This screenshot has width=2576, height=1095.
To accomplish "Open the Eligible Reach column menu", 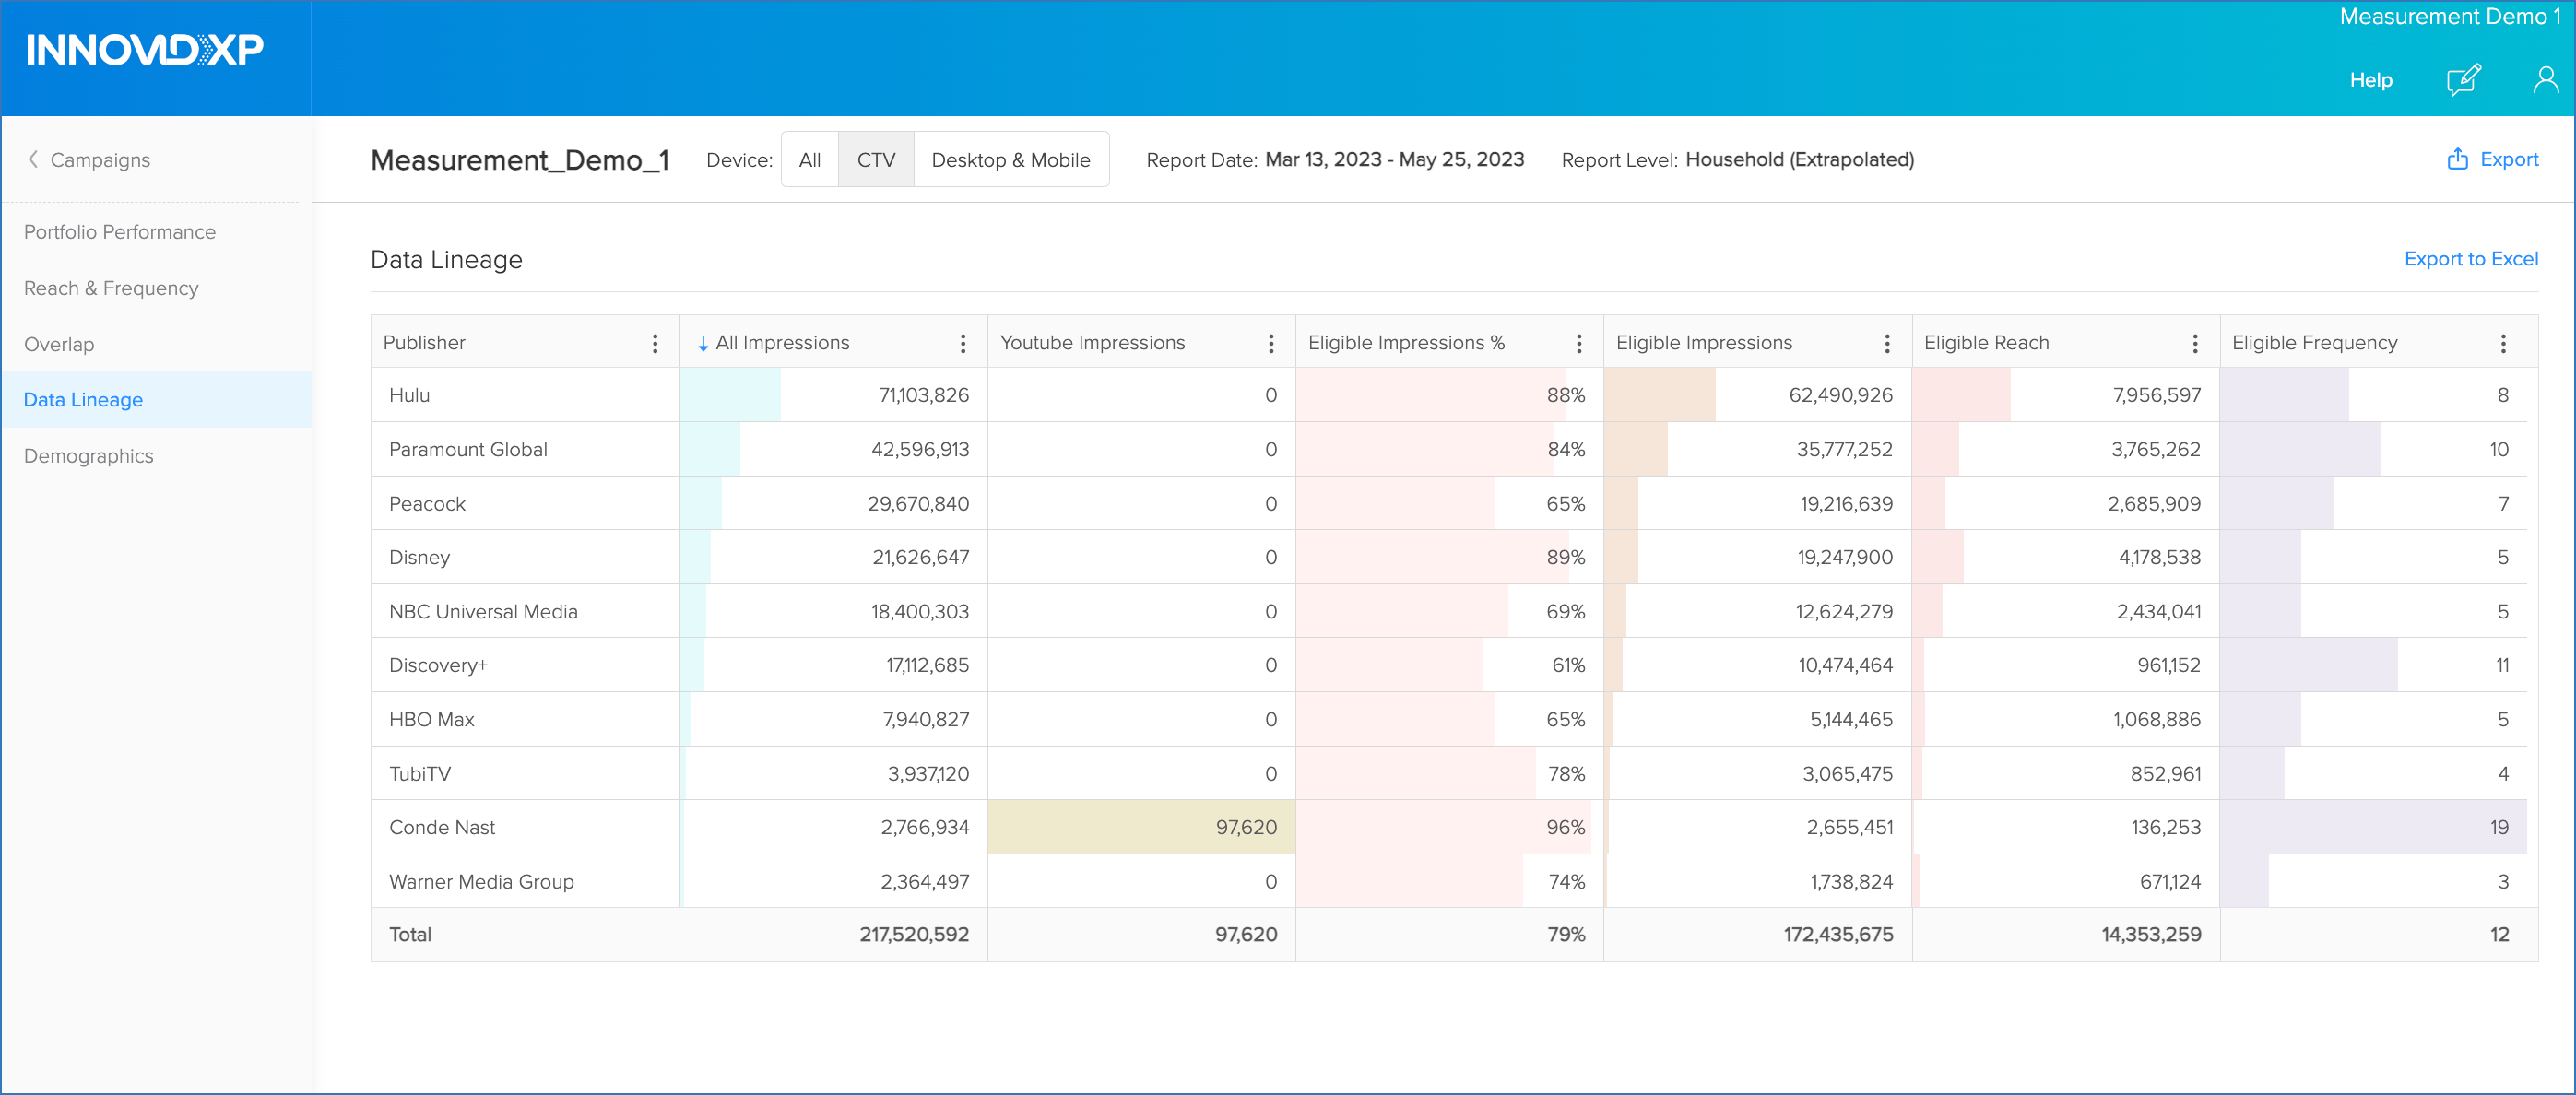I will tap(2195, 342).
